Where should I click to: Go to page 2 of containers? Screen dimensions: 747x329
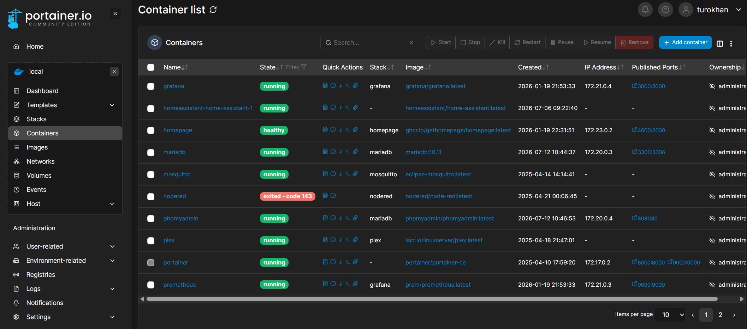pyautogui.click(x=720, y=315)
